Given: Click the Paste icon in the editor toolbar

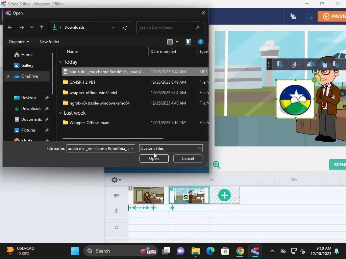Looking at the screenshot, I should click(x=310, y=16).
